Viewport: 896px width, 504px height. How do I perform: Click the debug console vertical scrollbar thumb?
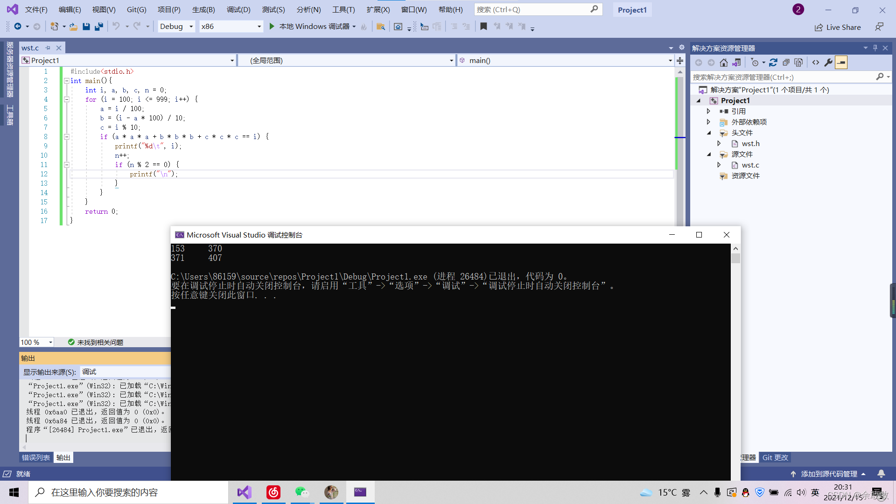[x=735, y=259]
